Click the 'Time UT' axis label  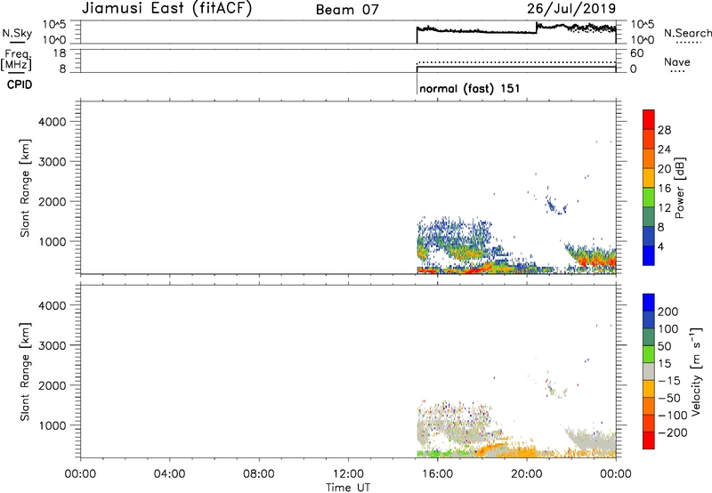pos(348,488)
